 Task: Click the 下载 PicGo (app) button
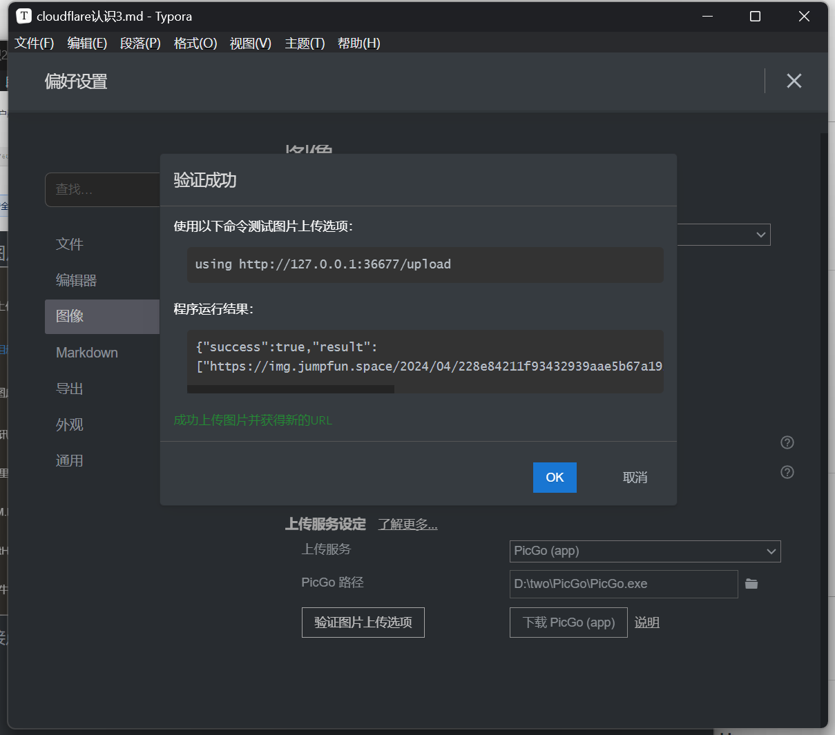point(568,623)
